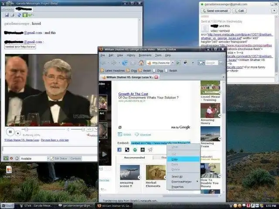The height and width of the screenshot is (209, 279).
Task: Click the Firefox forward arrow button
Action: click(113, 63)
